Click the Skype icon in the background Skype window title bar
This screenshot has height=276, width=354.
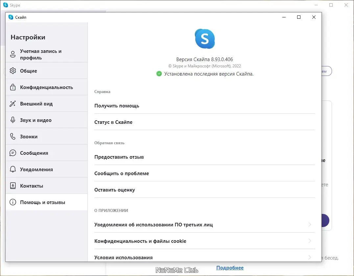coord(5,5)
